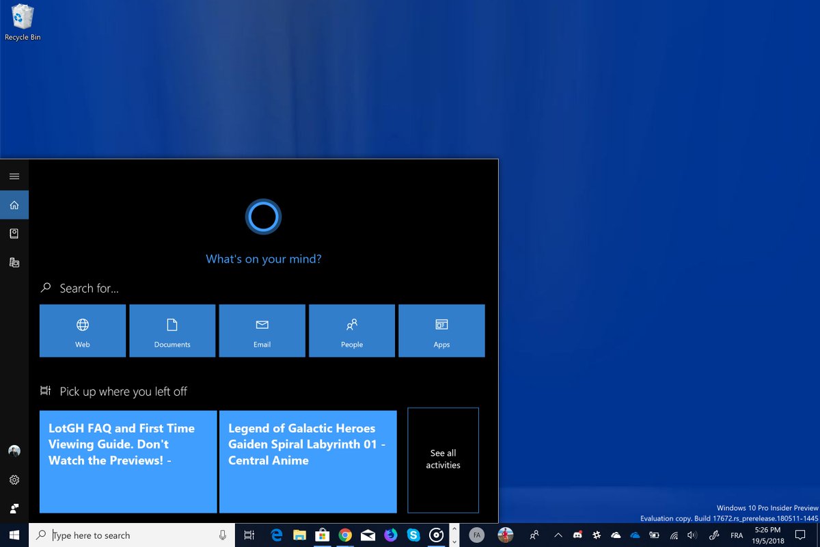Open the volume speaker tray icon
The width and height of the screenshot is (820, 547).
pyautogui.click(x=692, y=535)
